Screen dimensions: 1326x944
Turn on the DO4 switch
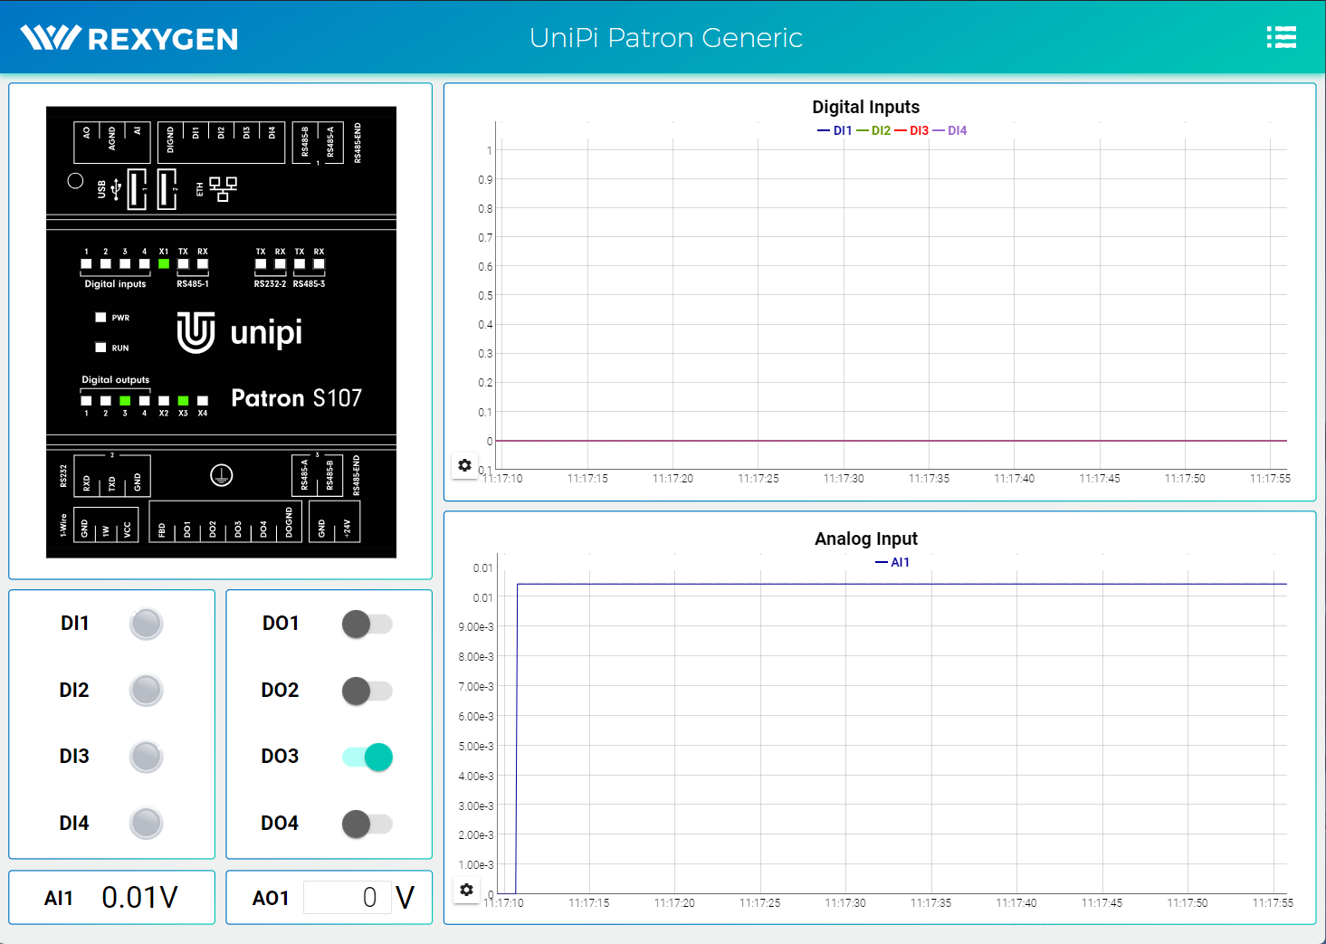click(x=367, y=824)
